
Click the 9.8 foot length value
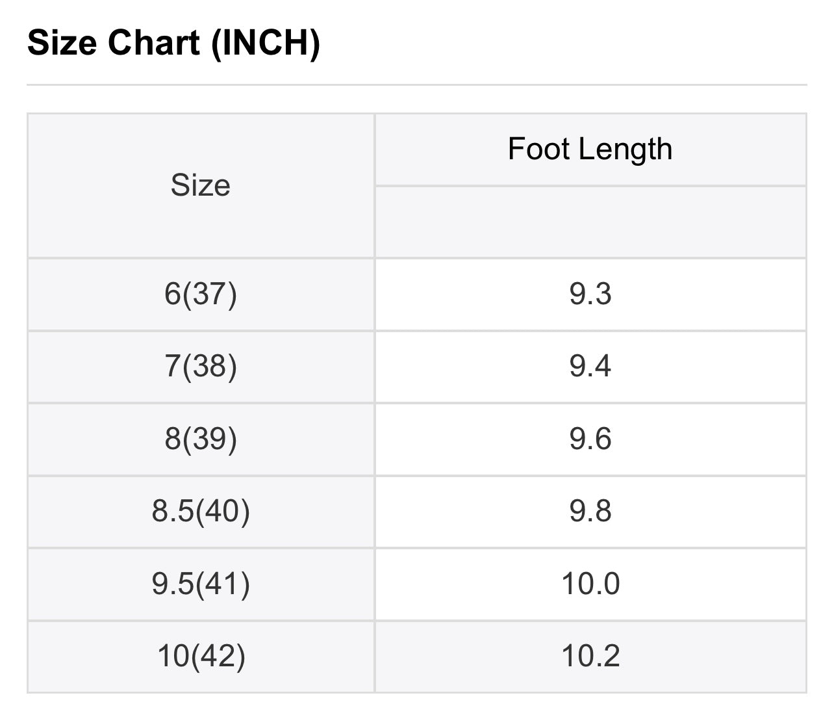590,511
